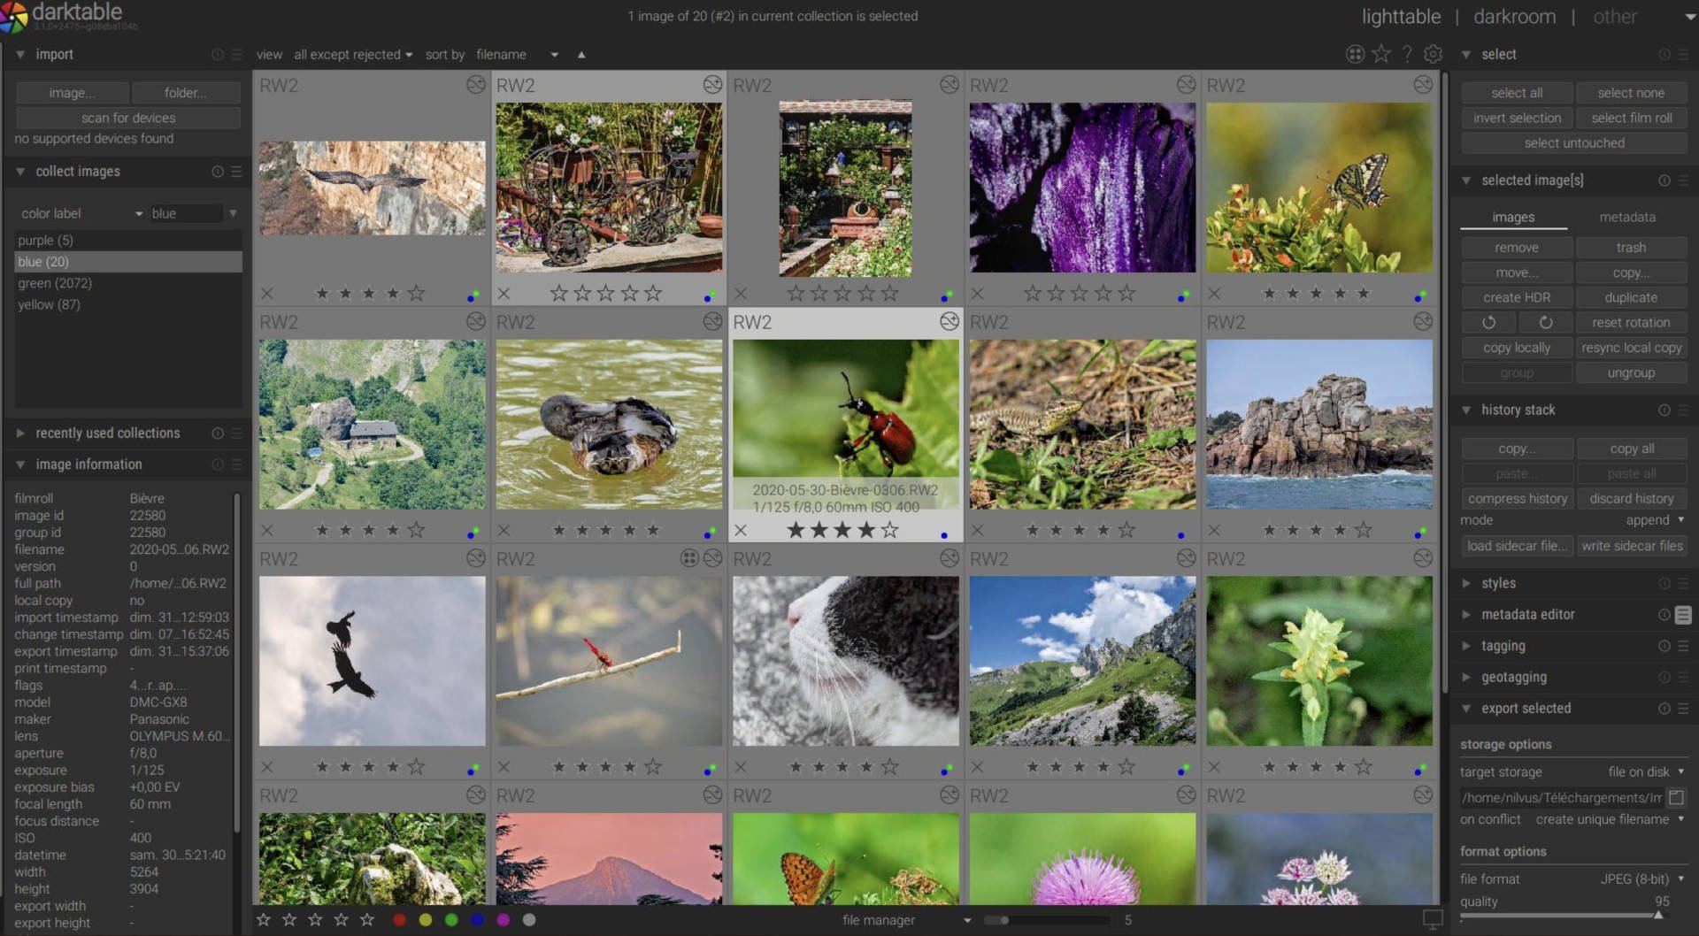Viewport: 1699px width, 936px height.
Task: Switch to the metadata tab in selected images
Action: click(x=1628, y=217)
